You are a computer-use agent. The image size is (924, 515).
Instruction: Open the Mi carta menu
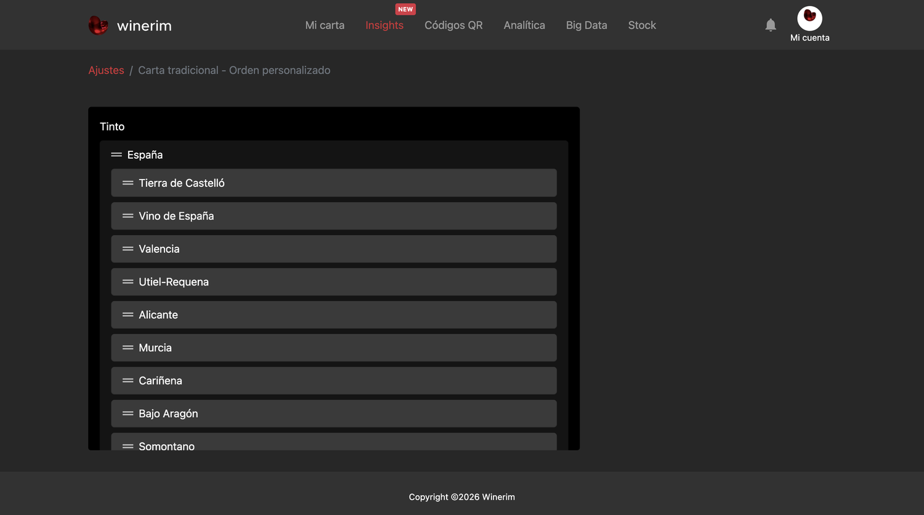coord(325,25)
